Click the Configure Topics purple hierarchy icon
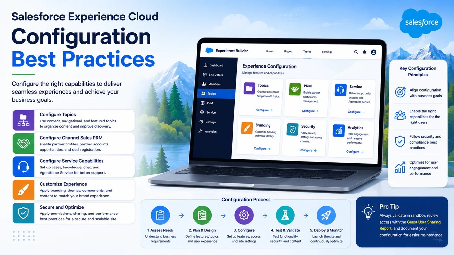454x255 pixels. 23,120
